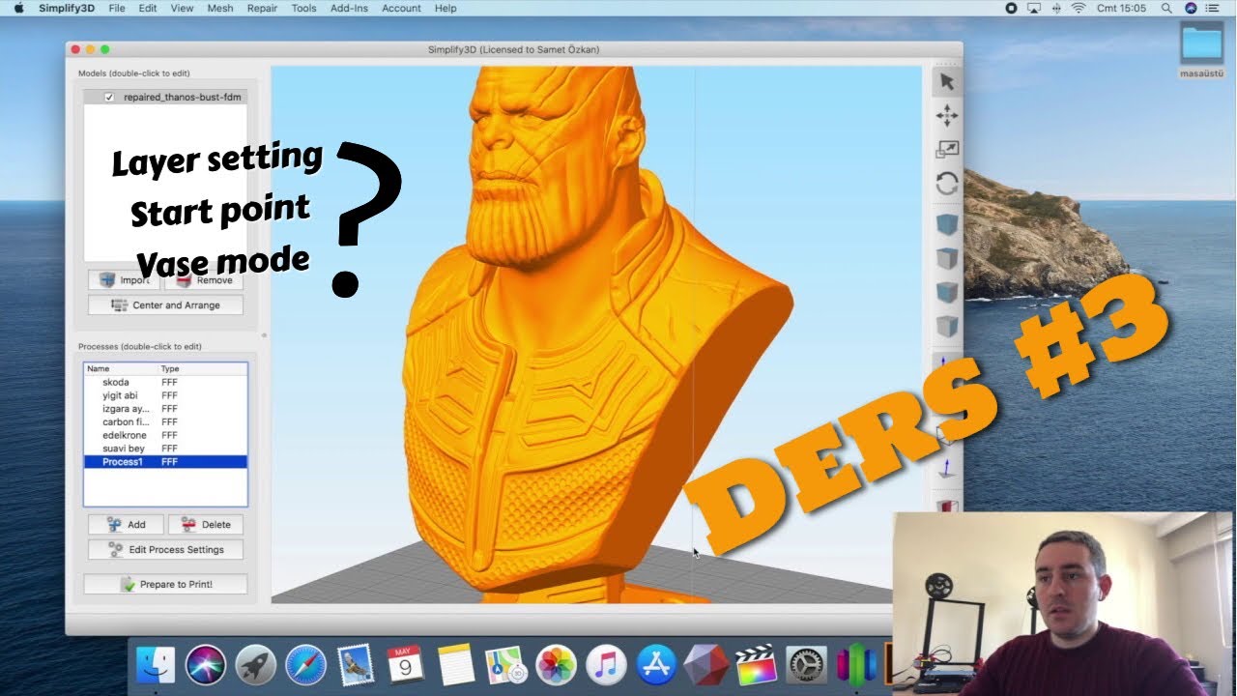Select the move/translate model tool

(x=947, y=116)
